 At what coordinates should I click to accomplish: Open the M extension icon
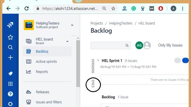152,8
